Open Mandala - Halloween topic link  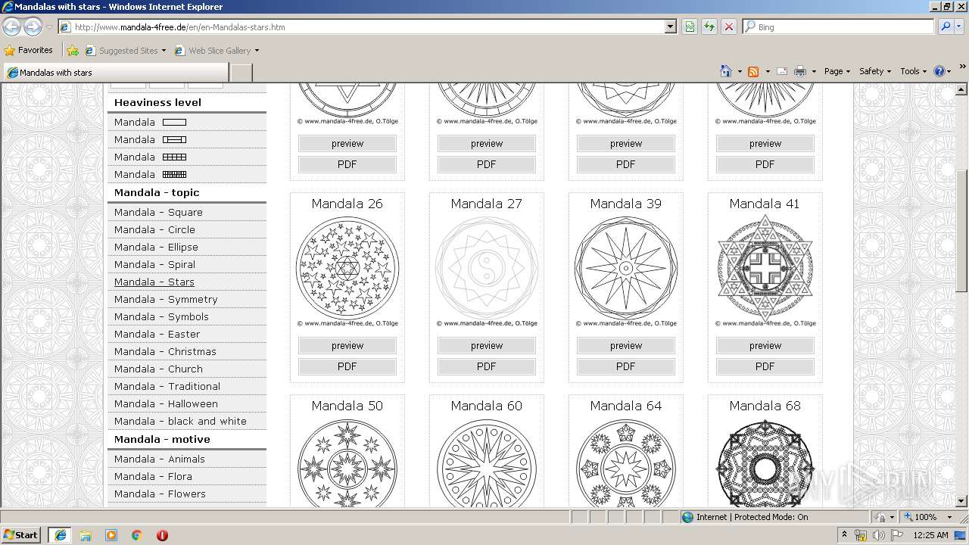coord(166,403)
